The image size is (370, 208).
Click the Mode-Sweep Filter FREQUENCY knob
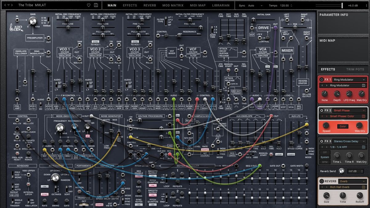pyautogui.click(x=60, y=128)
